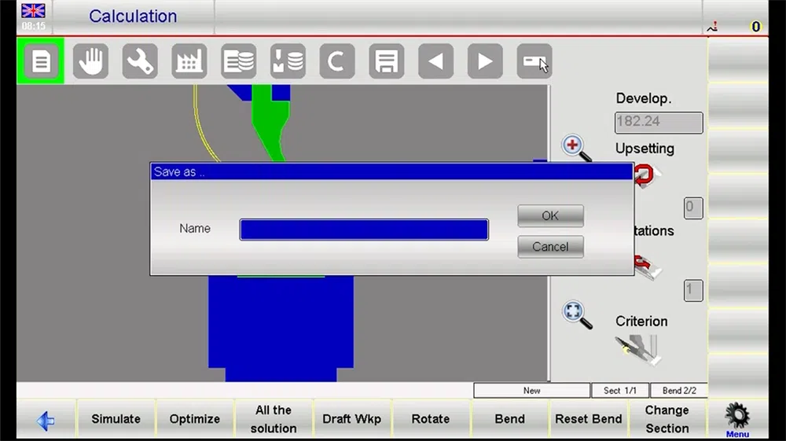This screenshot has height=441, width=786.
Task: Click the yellow 0 counter top right
Action: pos(756,27)
